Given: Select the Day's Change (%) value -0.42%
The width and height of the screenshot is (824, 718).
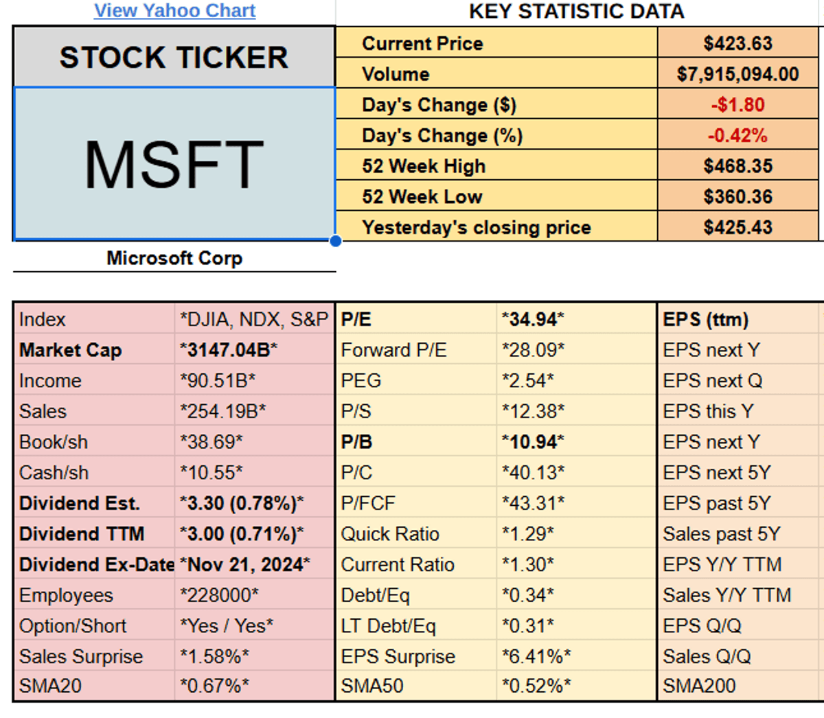Looking at the screenshot, I should pos(738,135).
